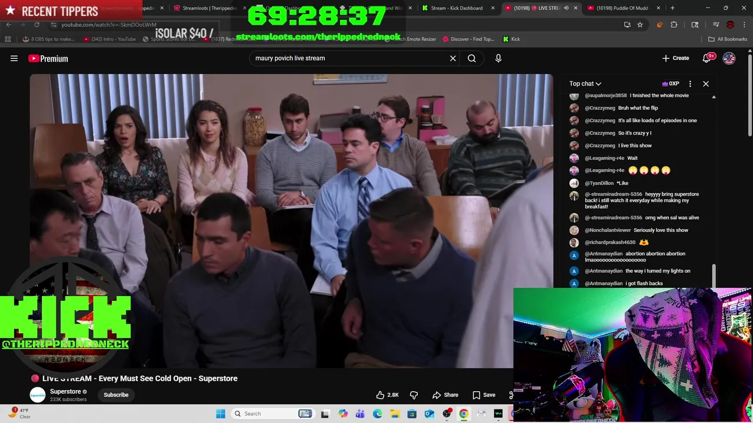Open live chat more options menu
753x423 pixels.
690,83
